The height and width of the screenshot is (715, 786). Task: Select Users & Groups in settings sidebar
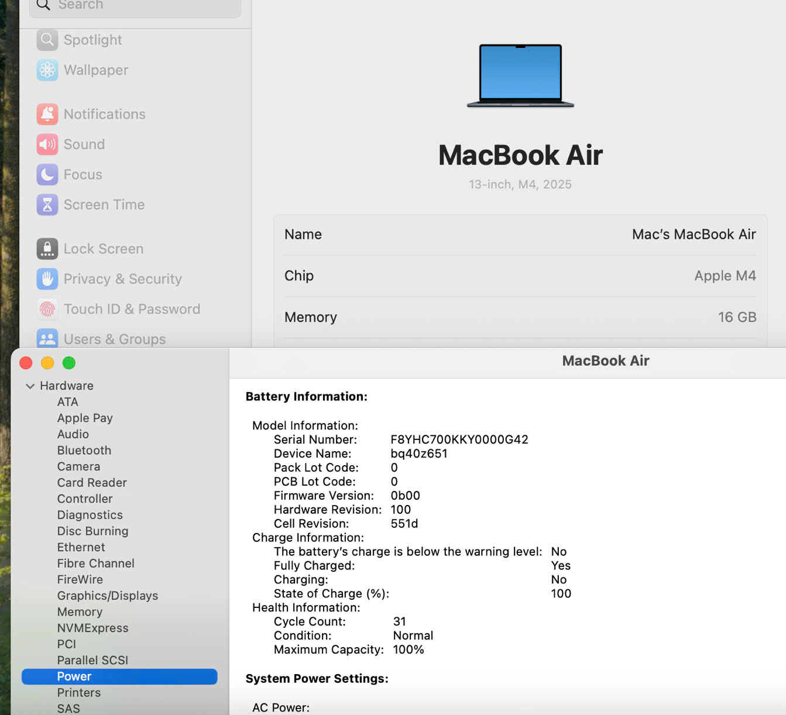(114, 339)
